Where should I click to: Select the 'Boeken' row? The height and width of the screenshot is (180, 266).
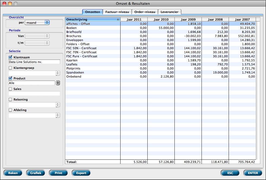point(160,28)
